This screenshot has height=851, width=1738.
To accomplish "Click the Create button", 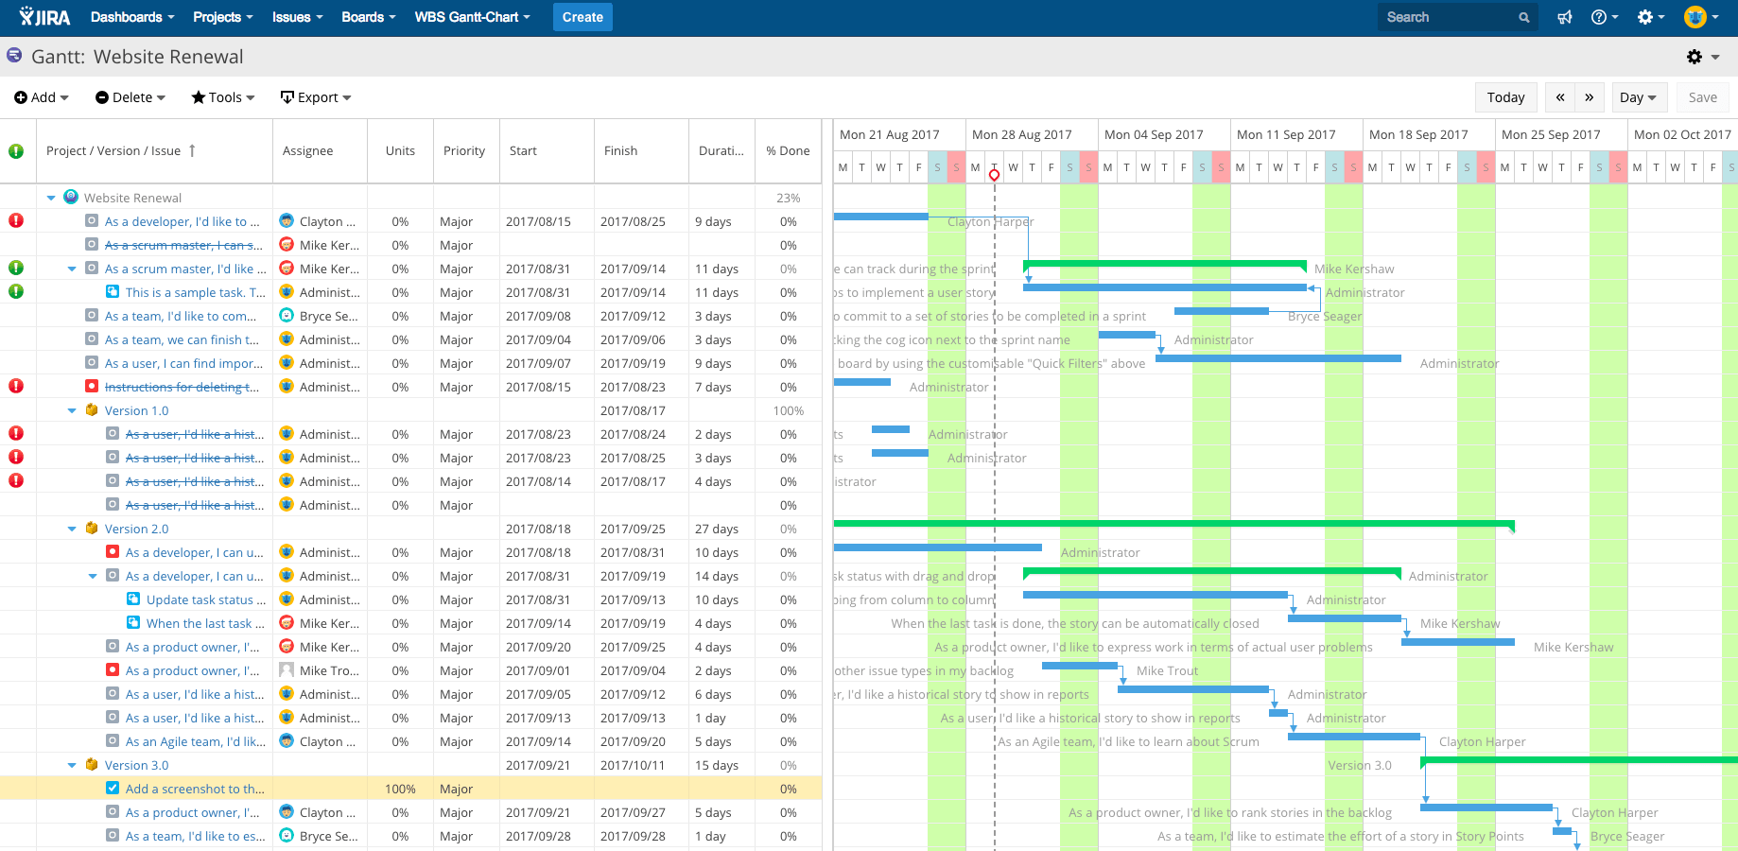I will point(582,16).
